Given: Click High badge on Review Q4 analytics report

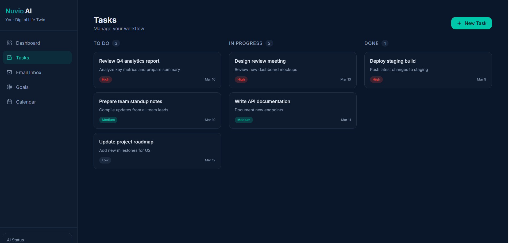Looking at the screenshot, I should pos(105,79).
